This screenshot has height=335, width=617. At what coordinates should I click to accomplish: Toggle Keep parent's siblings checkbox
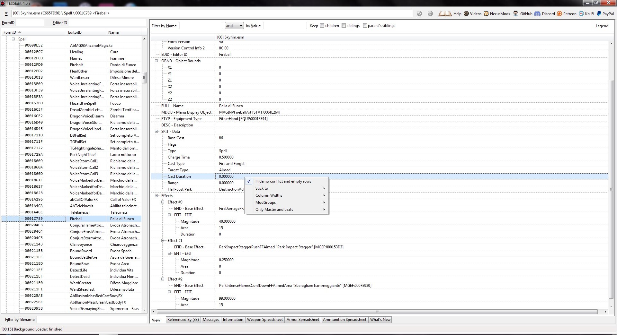point(365,26)
